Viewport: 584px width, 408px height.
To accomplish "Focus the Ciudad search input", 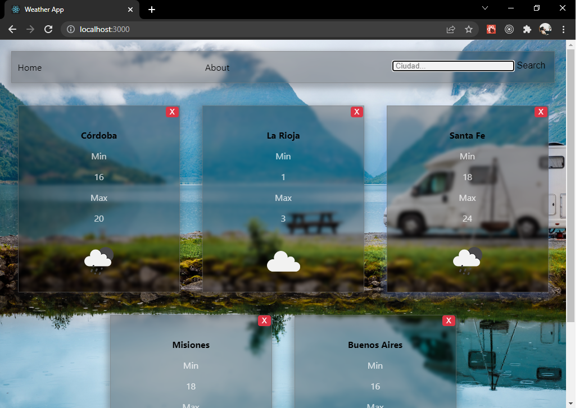I will [x=453, y=66].
